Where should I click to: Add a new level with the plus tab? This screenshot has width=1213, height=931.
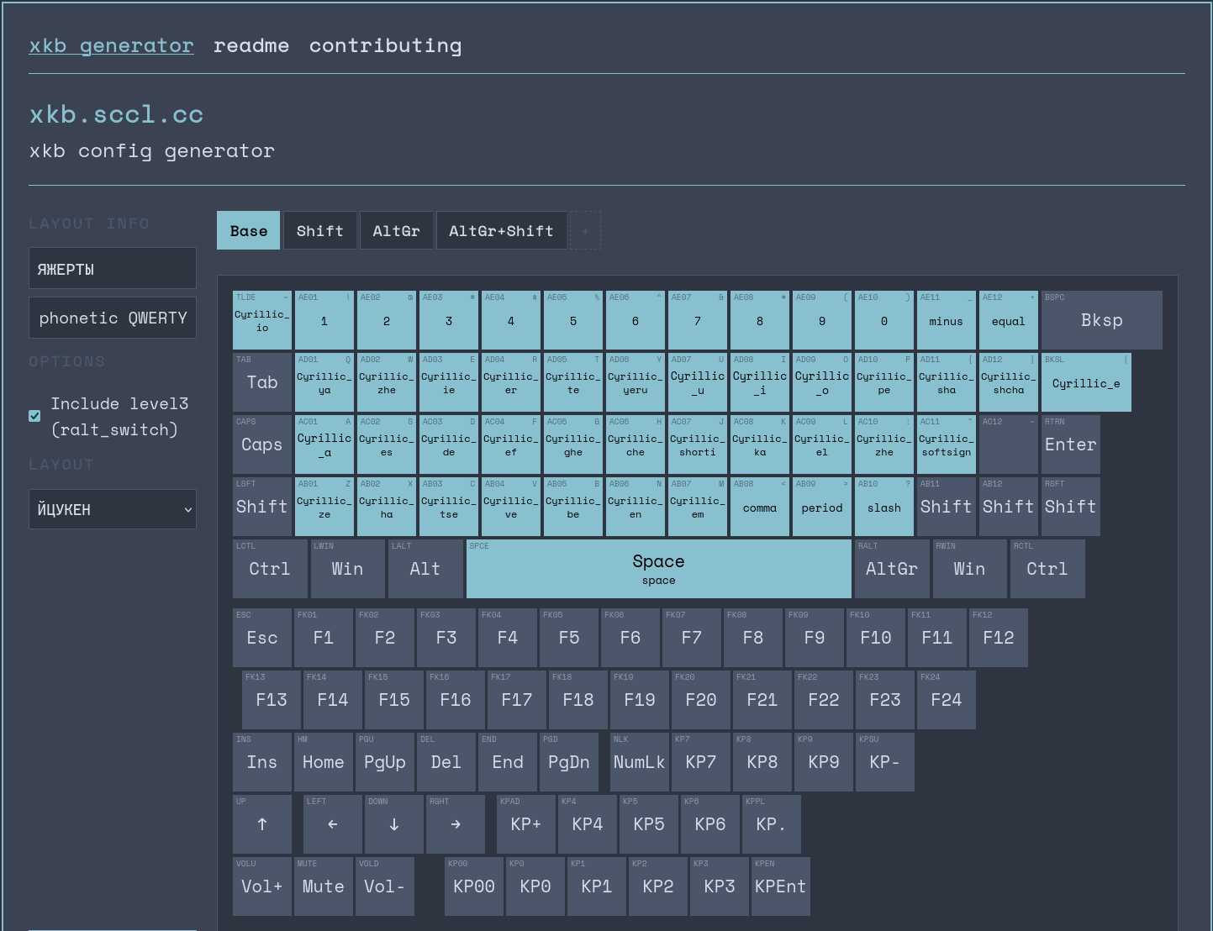(585, 230)
